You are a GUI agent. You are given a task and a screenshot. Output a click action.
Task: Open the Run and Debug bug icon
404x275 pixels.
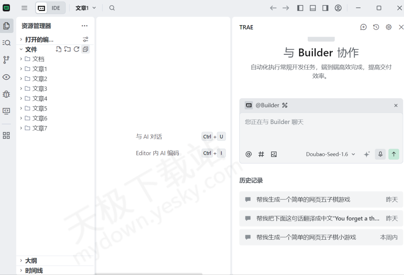click(6, 94)
